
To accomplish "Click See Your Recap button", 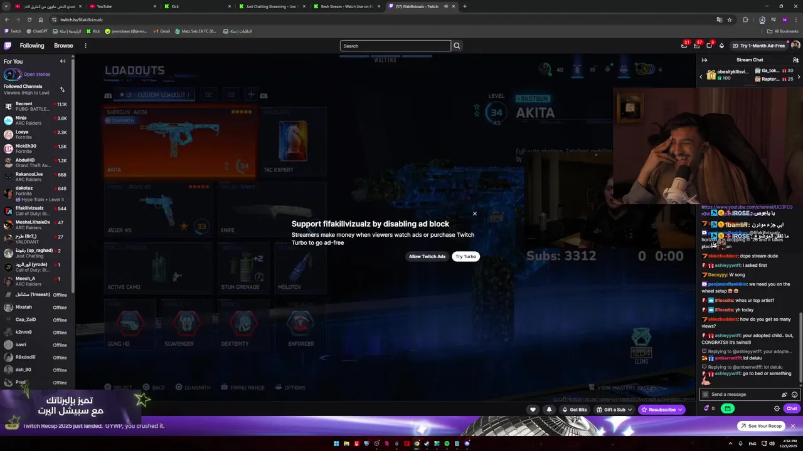I will point(760,426).
